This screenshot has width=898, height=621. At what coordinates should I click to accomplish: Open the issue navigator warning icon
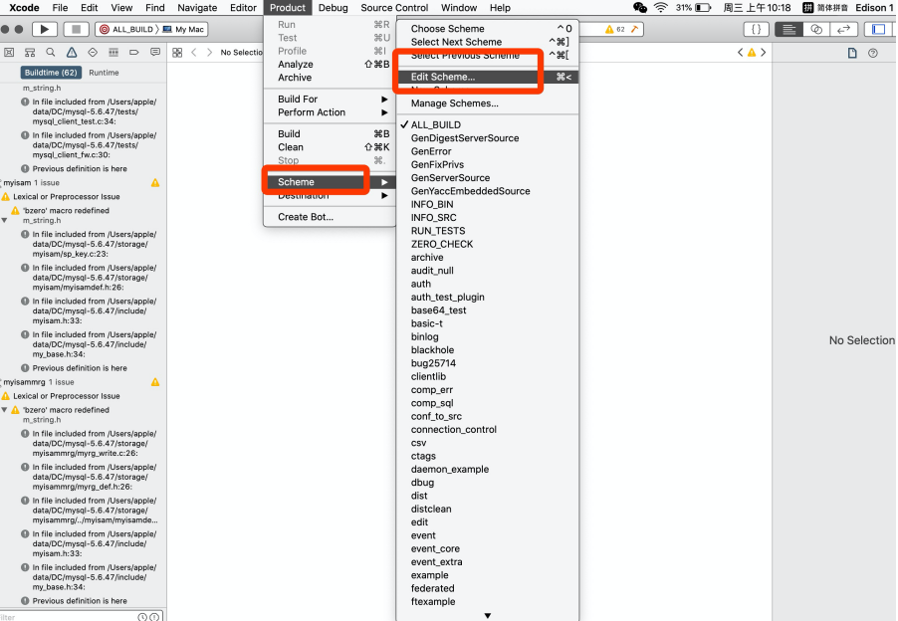(x=72, y=52)
